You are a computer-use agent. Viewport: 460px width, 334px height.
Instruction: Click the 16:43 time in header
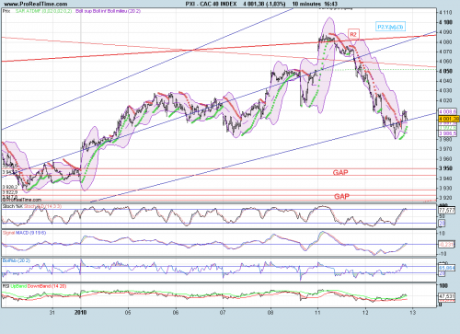[x=331, y=4]
